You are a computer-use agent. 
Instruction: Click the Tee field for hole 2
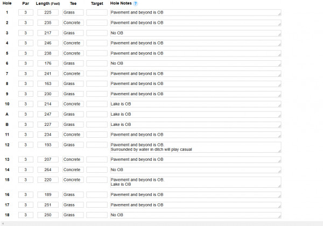pyautogui.click(x=73, y=23)
